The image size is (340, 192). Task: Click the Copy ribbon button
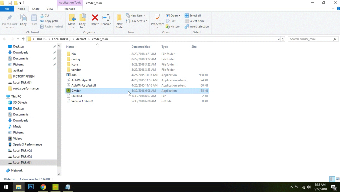tap(23, 20)
